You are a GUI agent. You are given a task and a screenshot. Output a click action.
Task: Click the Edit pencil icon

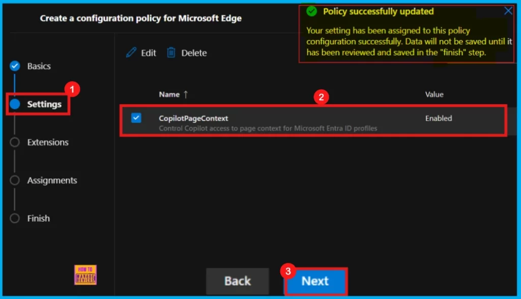[x=131, y=52]
